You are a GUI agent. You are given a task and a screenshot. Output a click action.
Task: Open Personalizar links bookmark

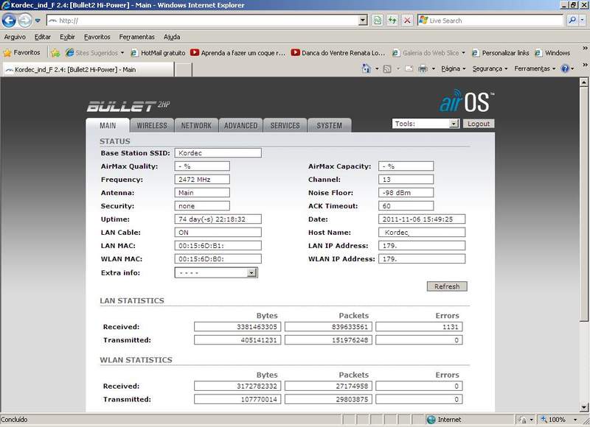[x=501, y=53]
